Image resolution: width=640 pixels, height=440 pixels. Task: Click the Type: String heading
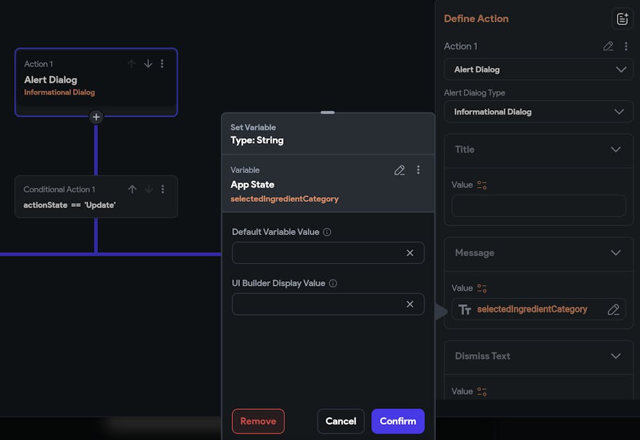[x=257, y=140]
